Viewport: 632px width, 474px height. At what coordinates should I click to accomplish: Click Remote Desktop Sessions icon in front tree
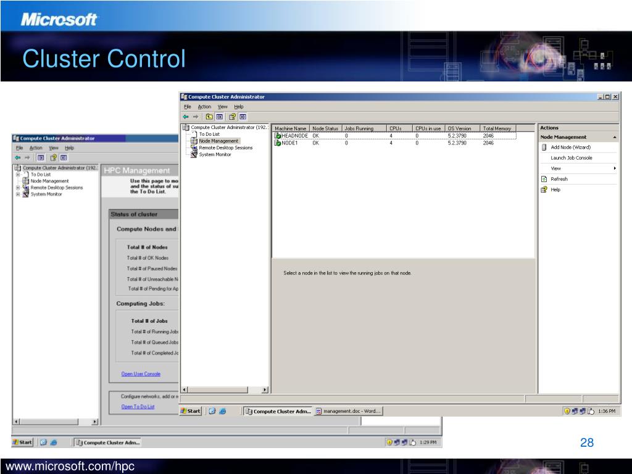coord(193,148)
